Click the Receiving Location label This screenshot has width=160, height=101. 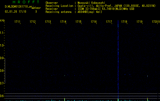[x=59, y=6]
